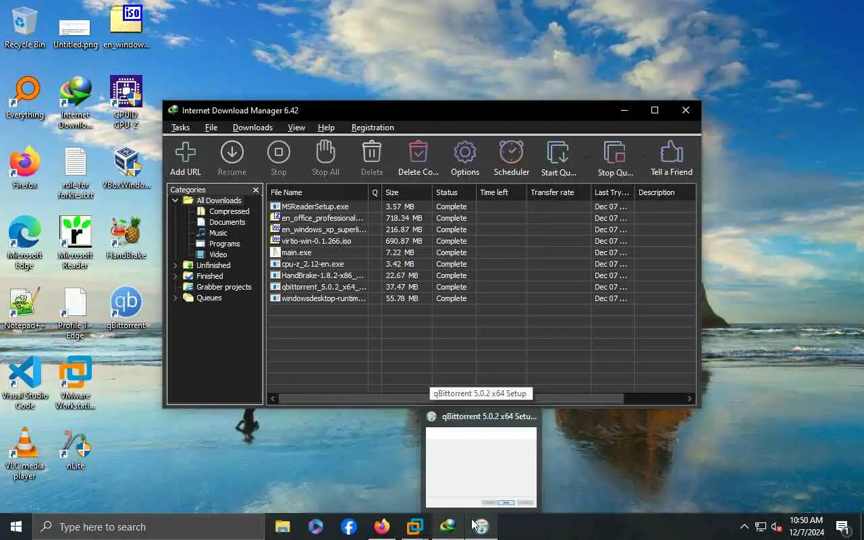The height and width of the screenshot is (540, 864).
Task: Click the HandBrake desktop icon
Action: [126, 238]
